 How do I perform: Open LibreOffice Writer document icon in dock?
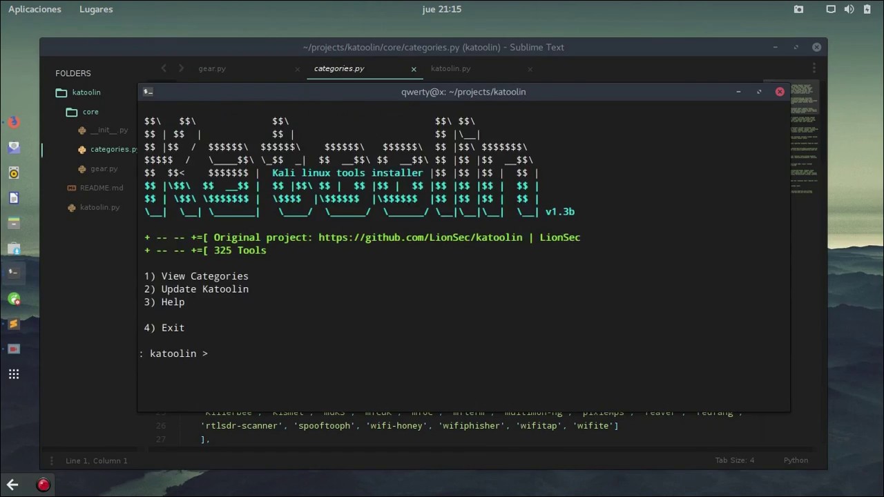[x=14, y=198]
